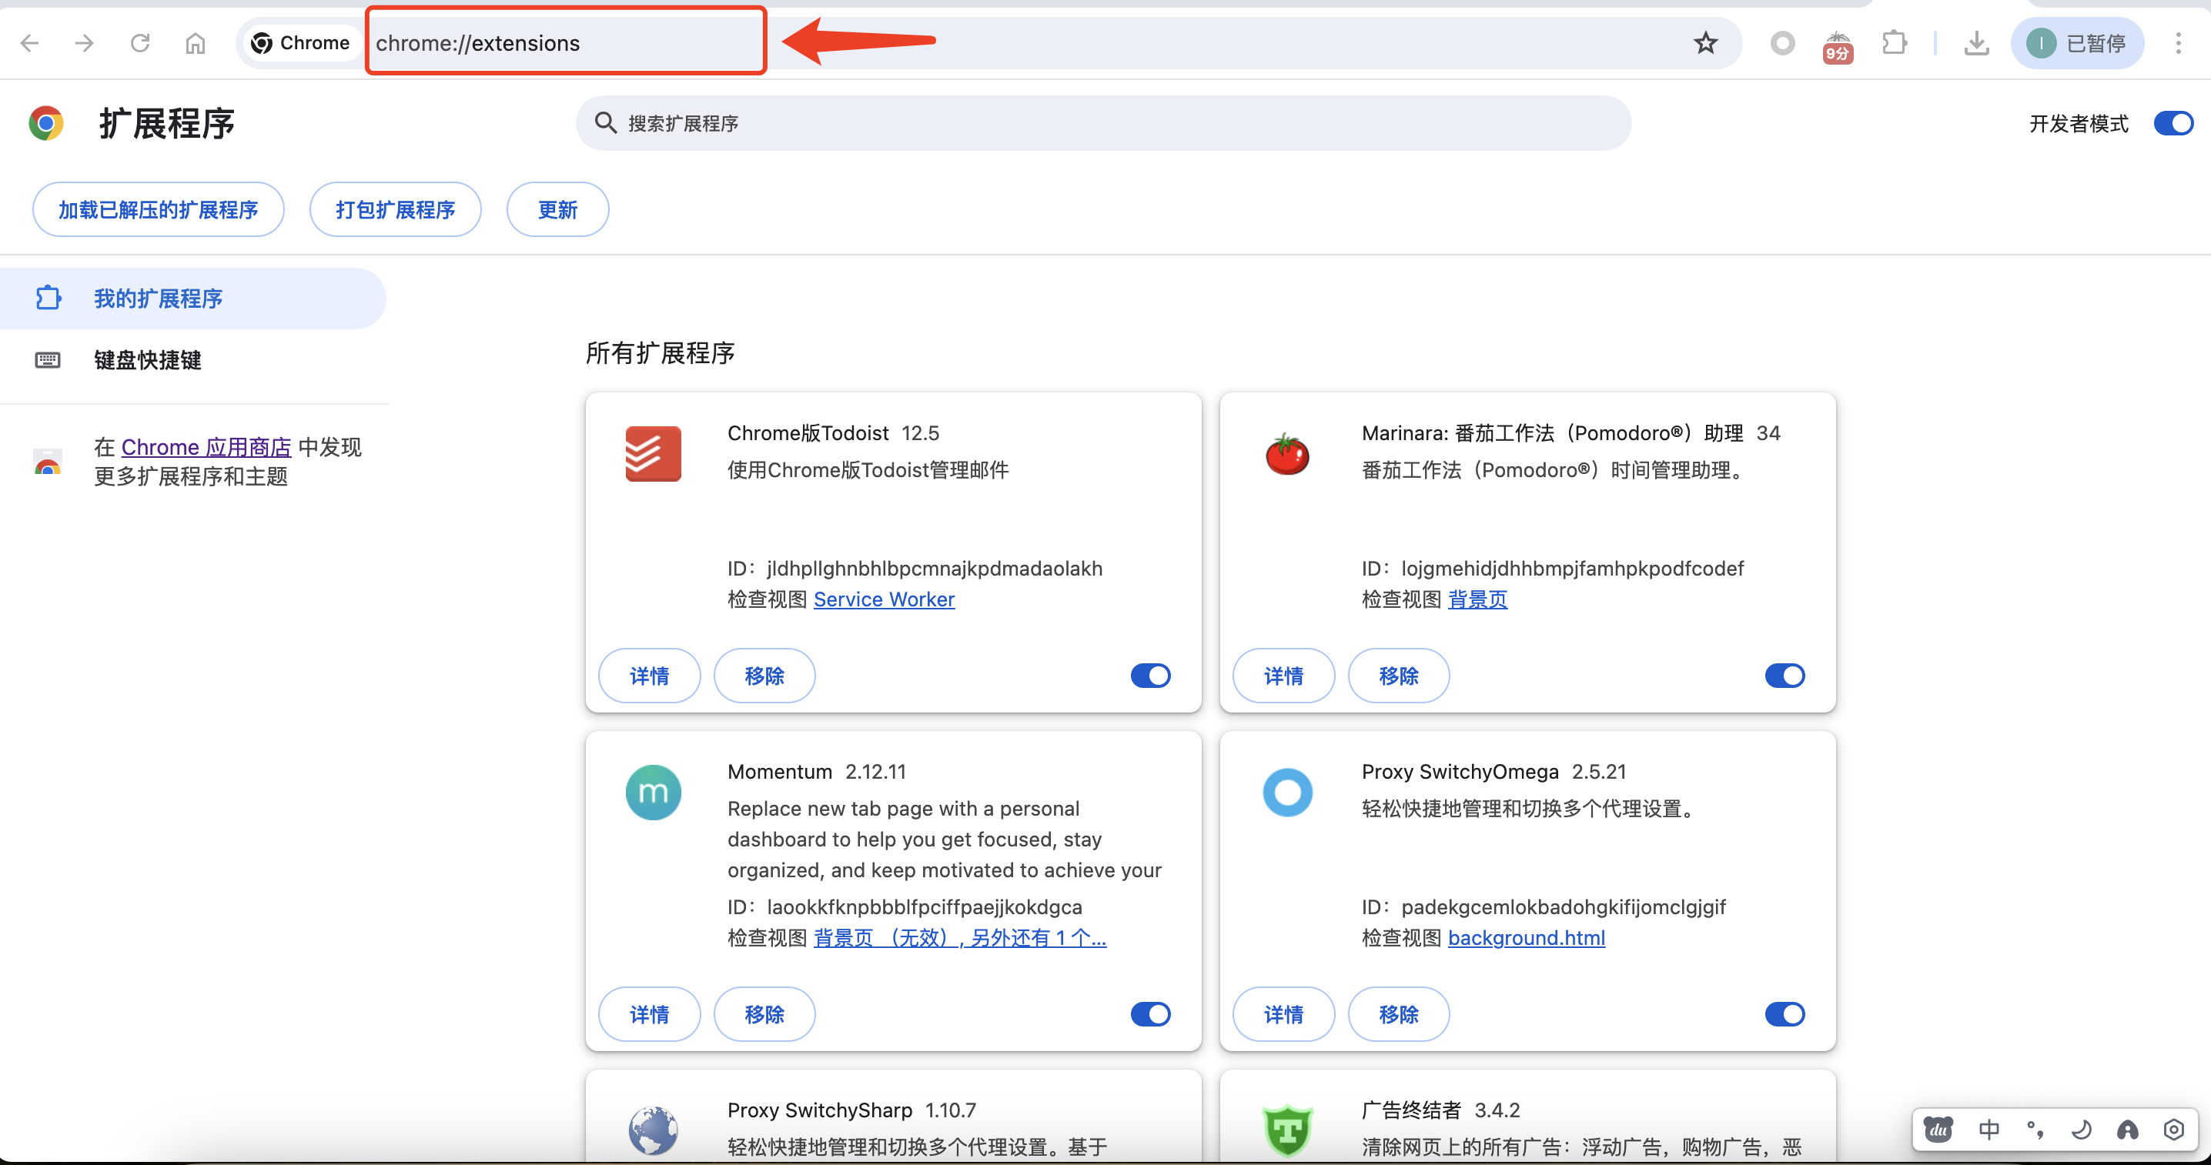Open 详情 for Momentum
This screenshot has height=1165, width=2211.
(x=649, y=1014)
